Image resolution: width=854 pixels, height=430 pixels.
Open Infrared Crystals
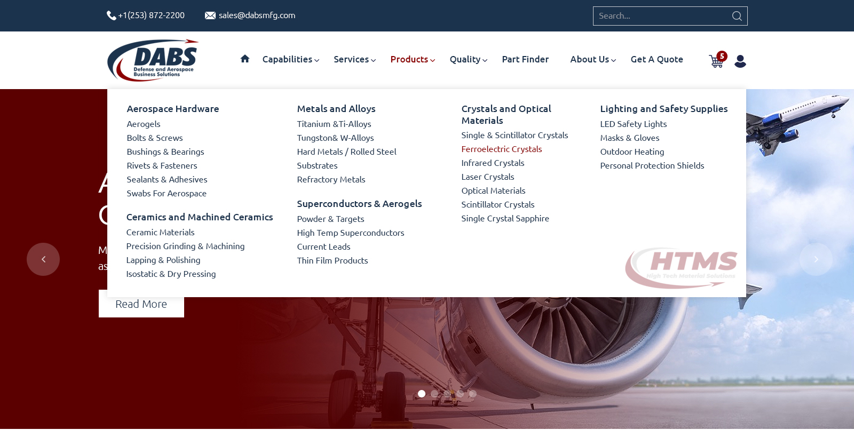[x=493, y=163]
